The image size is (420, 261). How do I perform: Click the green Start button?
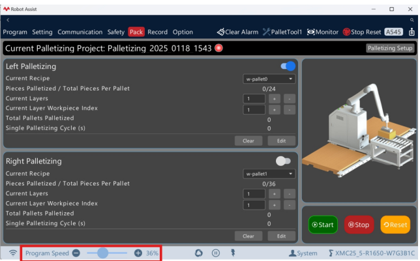point(323,225)
